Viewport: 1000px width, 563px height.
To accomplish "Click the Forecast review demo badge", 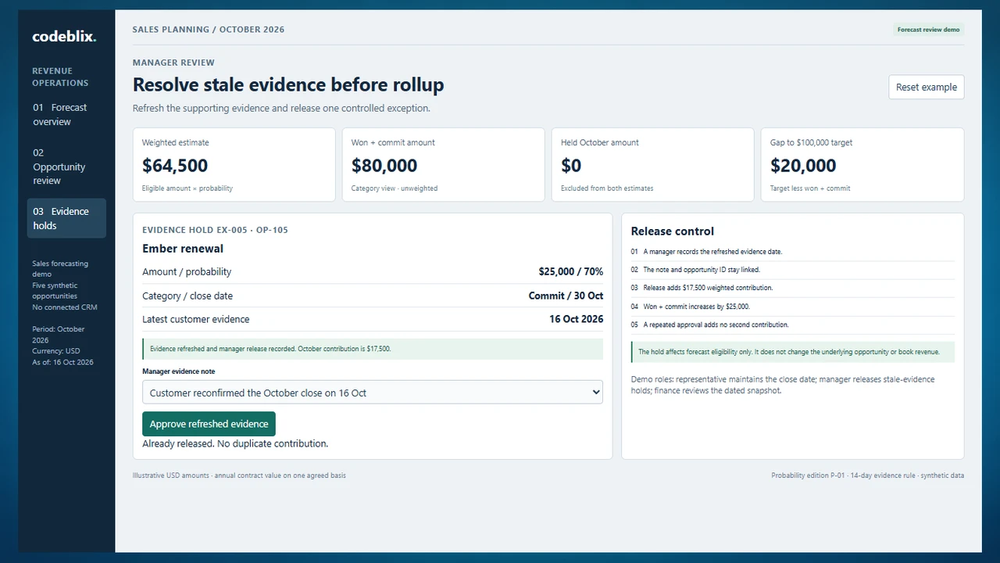I will tap(928, 30).
